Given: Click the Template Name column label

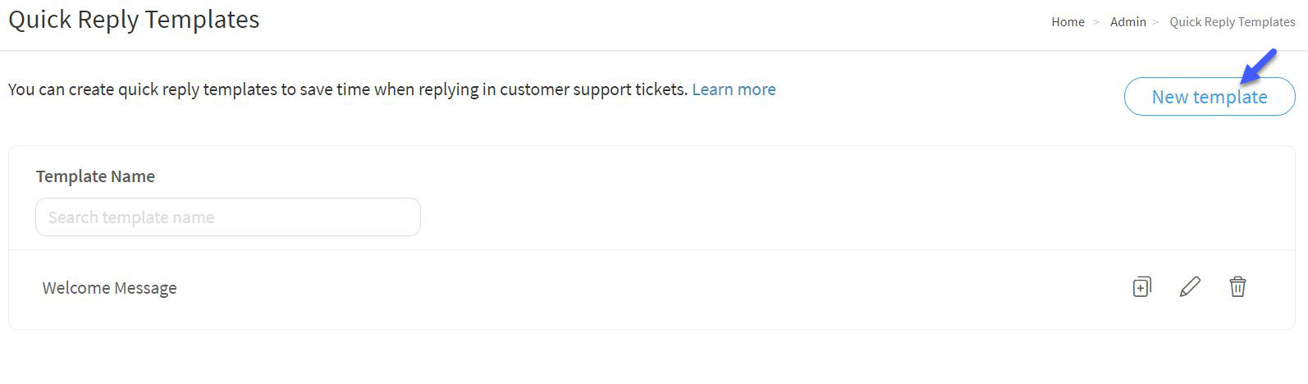Looking at the screenshot, I should (95, 176).
